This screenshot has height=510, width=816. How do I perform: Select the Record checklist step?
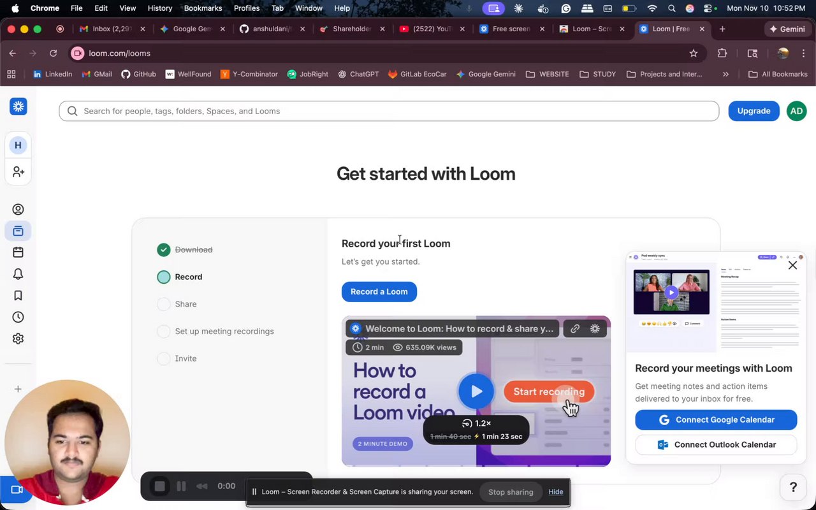click(x=180, y=277)
